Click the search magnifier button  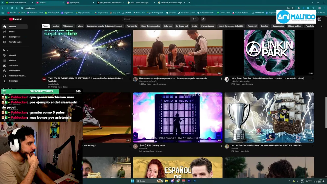(194, 19)
